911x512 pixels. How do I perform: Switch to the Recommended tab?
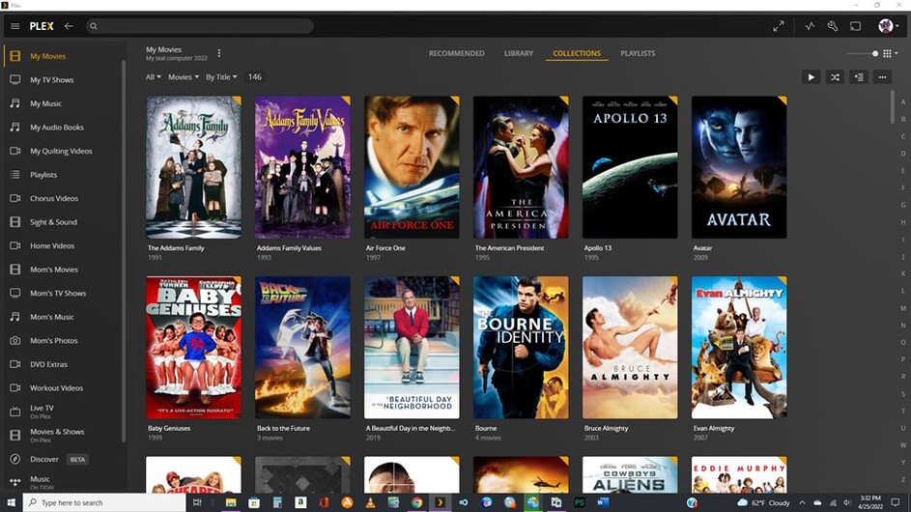(x=457, y=53)
